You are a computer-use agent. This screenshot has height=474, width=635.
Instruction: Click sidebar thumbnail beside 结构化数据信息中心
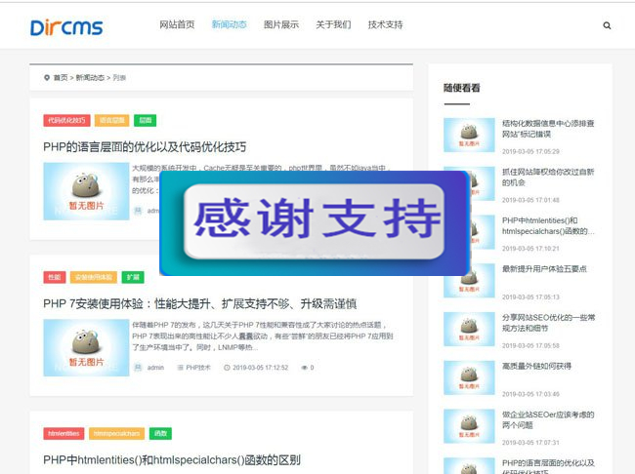(469, 136)
